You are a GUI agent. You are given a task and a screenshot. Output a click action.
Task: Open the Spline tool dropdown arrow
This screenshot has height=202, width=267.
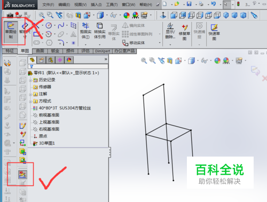click(67, 26)
